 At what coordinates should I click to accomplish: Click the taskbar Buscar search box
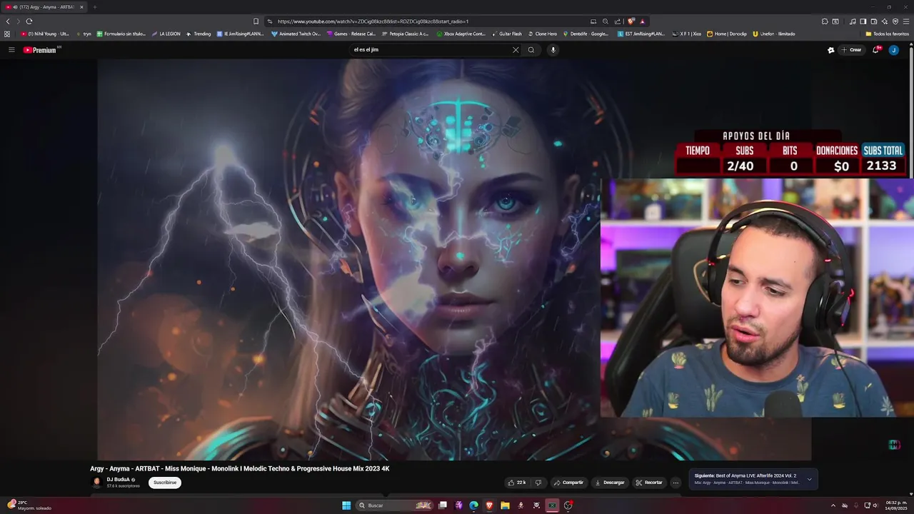point(395,505)
